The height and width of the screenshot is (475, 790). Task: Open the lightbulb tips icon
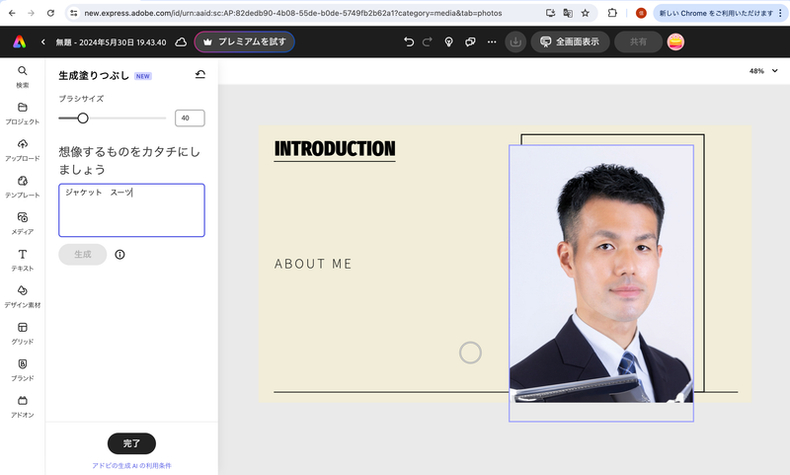point(448,41)
